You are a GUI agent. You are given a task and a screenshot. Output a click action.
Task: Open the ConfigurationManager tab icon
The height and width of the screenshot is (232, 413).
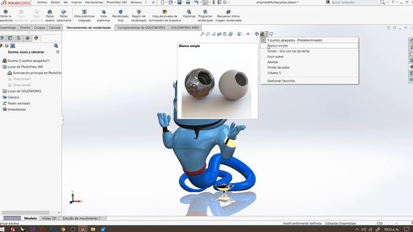pos(19,38)
